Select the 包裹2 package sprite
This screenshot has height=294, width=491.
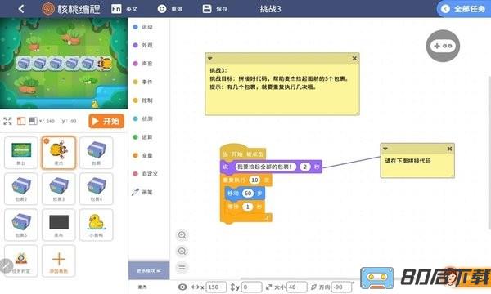[x=21, y=189]
